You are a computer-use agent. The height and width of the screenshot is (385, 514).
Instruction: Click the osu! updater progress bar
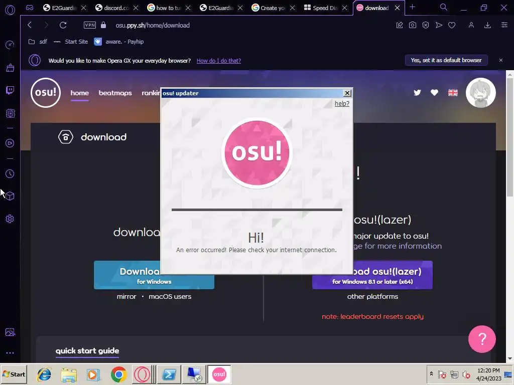click(256, 210)
